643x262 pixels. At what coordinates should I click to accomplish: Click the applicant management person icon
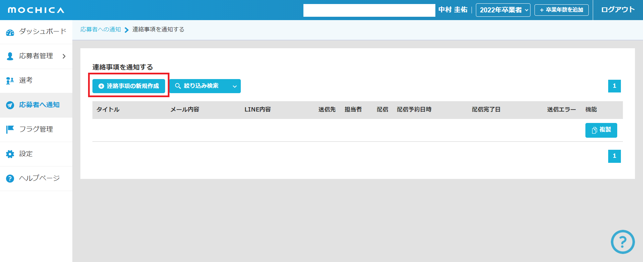coord(10,56)
